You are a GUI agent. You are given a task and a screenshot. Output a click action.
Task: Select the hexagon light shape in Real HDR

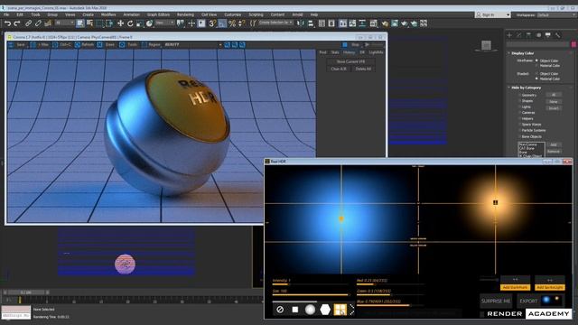325,310
